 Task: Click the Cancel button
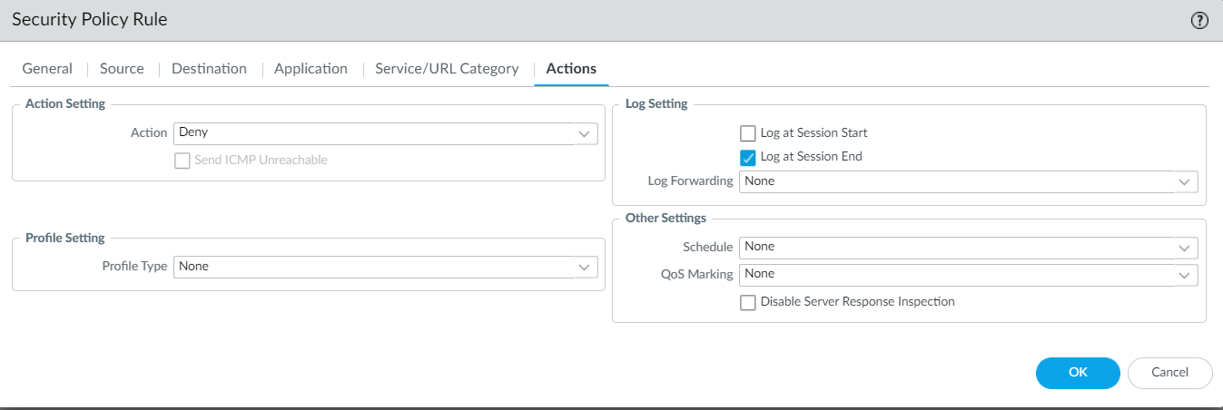pos(1169,372)
